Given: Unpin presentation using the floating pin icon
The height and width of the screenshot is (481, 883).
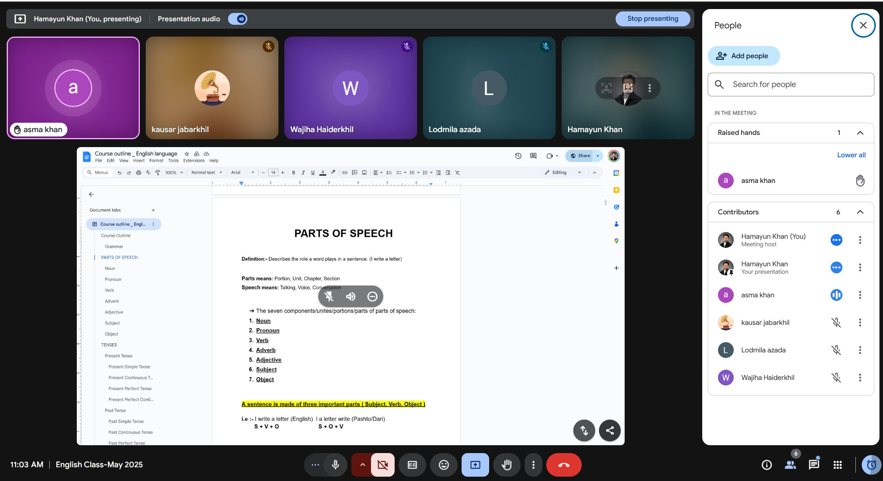Looking at the screenshot, I should pos(329,297).
